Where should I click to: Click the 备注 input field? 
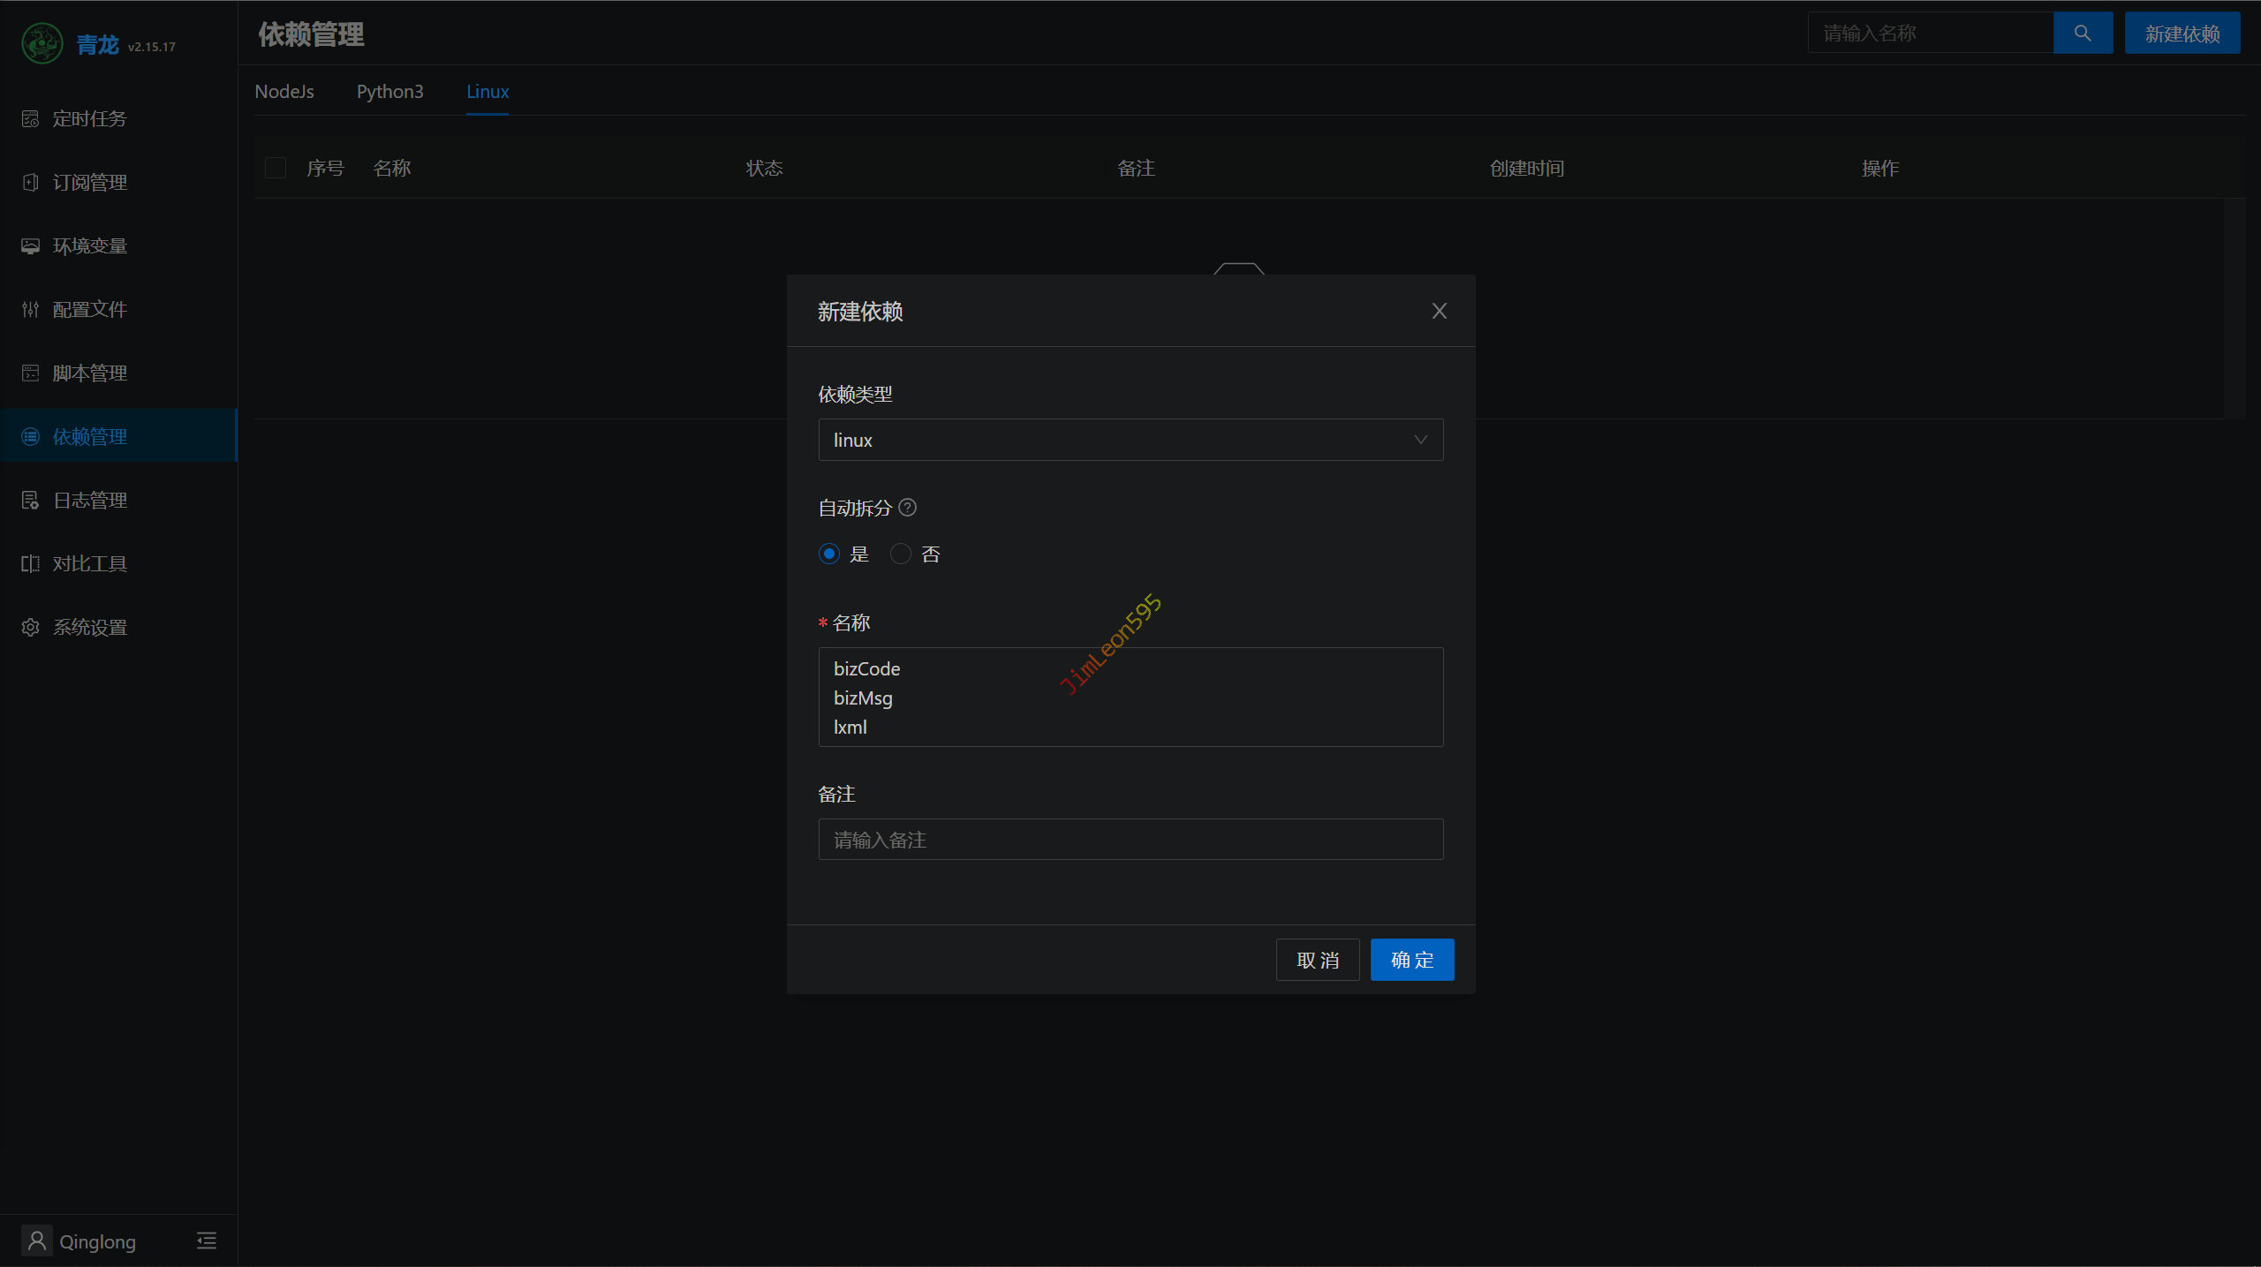click(1130, 840)
